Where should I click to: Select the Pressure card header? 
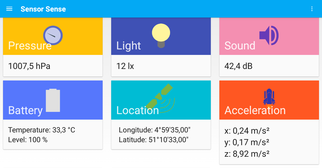[x=30, y=46]
